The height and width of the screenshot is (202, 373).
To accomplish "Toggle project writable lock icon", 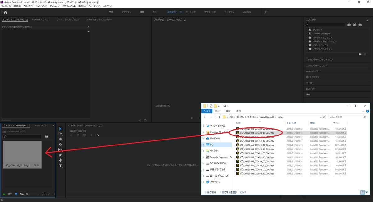I will (x=4, y=194).
